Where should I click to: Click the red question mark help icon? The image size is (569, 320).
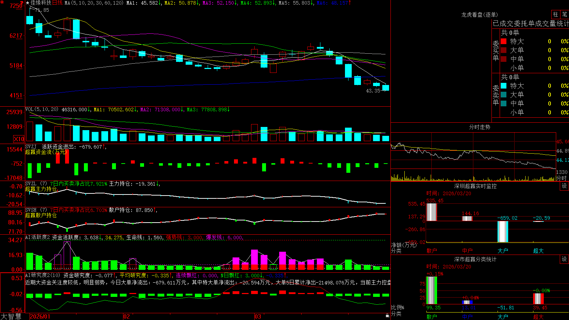pyautogui.click(x=22, y=3)
